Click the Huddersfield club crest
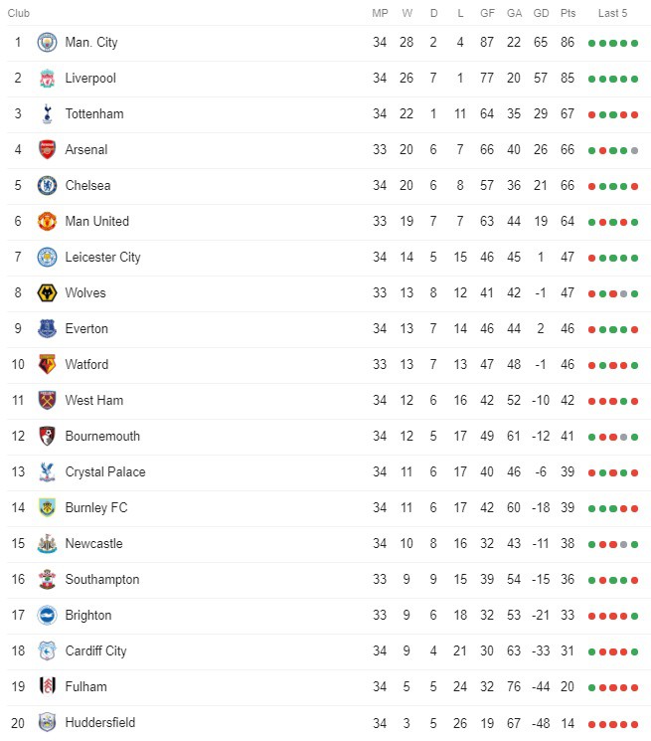651x741 pixels. click(47, 722)
